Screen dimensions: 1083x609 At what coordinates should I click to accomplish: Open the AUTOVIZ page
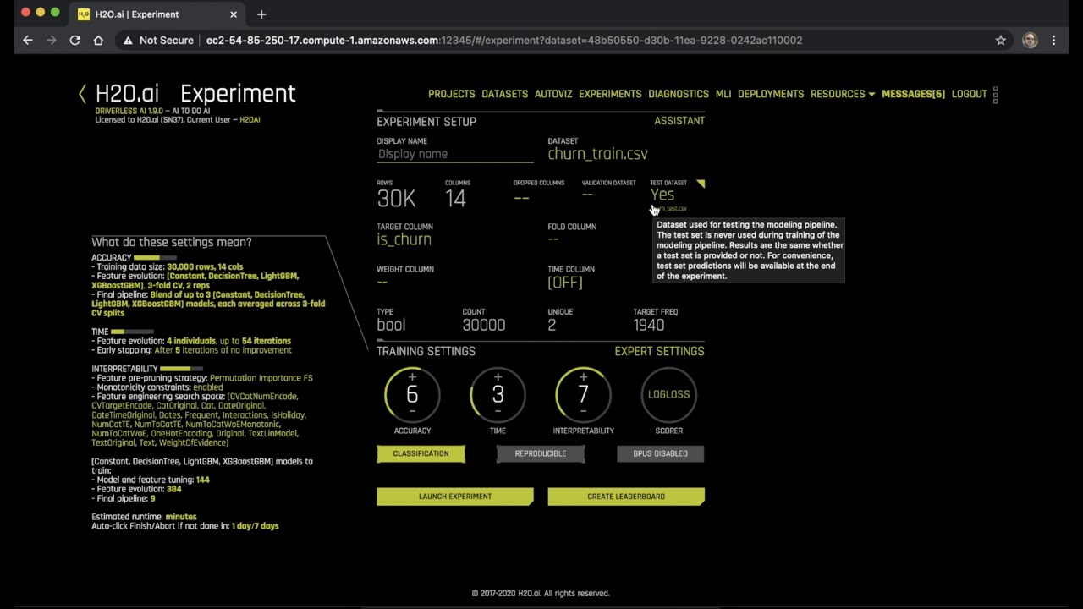click(x=553, y=94)
